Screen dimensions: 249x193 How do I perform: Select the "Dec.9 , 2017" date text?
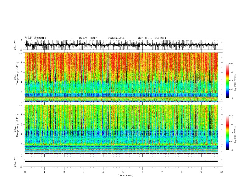click(88, 38)
